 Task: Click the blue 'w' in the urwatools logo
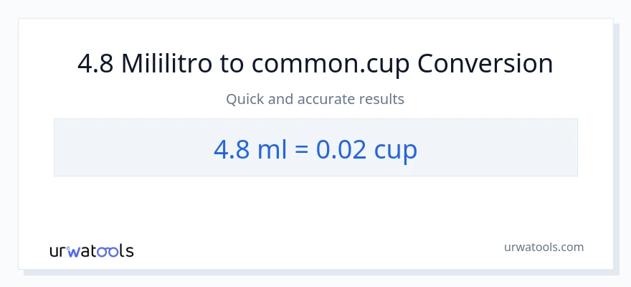[74, 251]
